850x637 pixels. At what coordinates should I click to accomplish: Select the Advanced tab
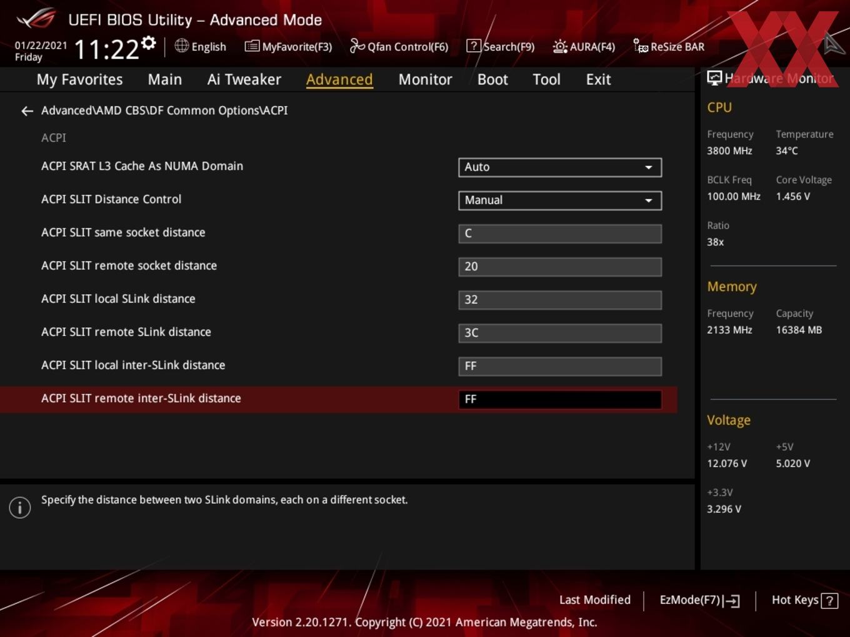(x=339, y=79)
